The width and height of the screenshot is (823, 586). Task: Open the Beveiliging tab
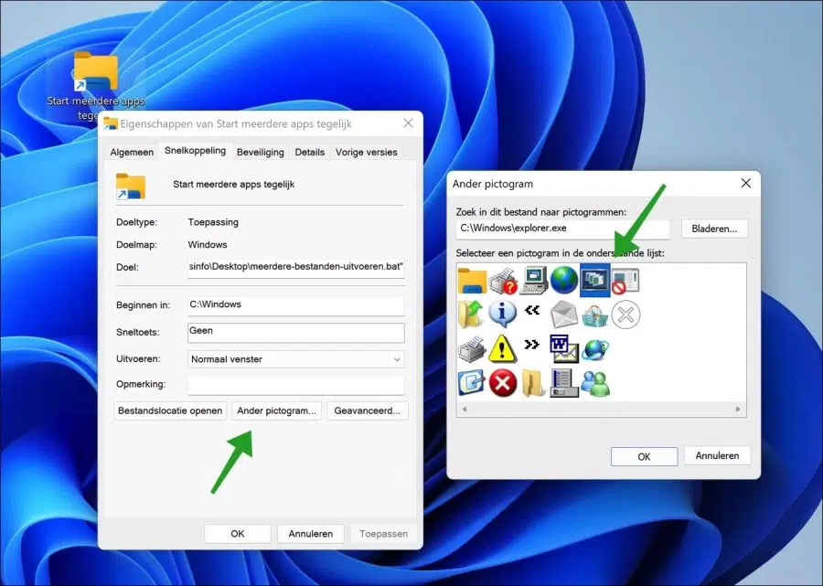coord(261,152)
